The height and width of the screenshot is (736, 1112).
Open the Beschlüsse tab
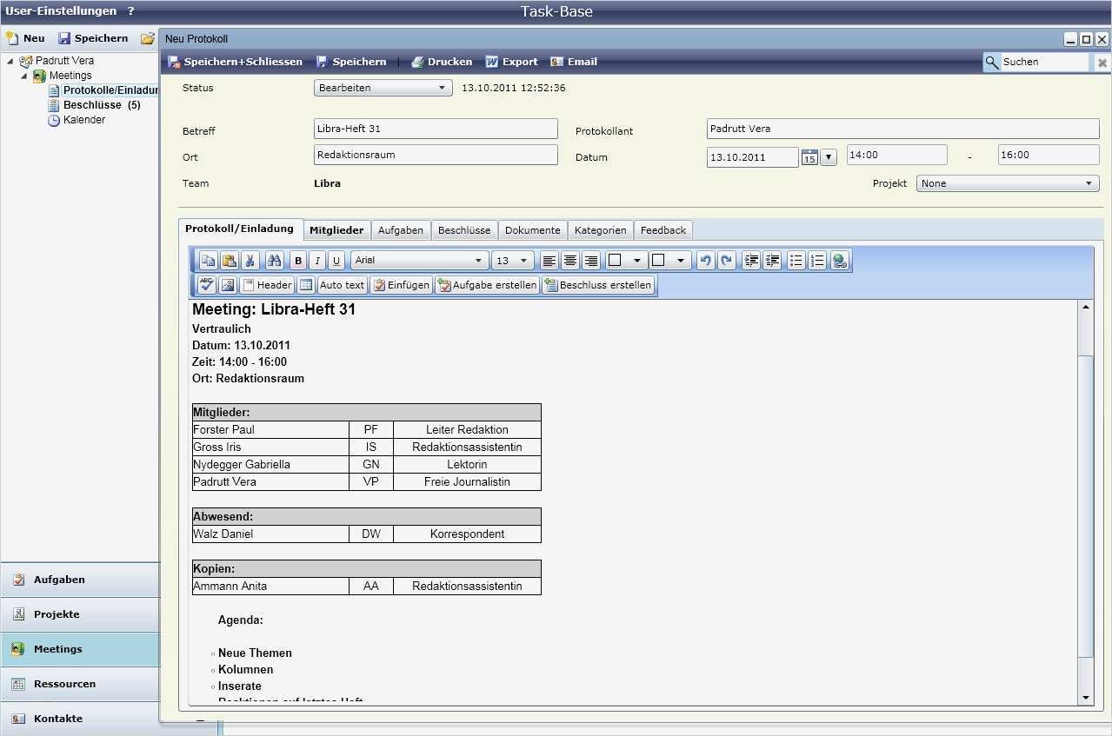click(x=464, y=230)
